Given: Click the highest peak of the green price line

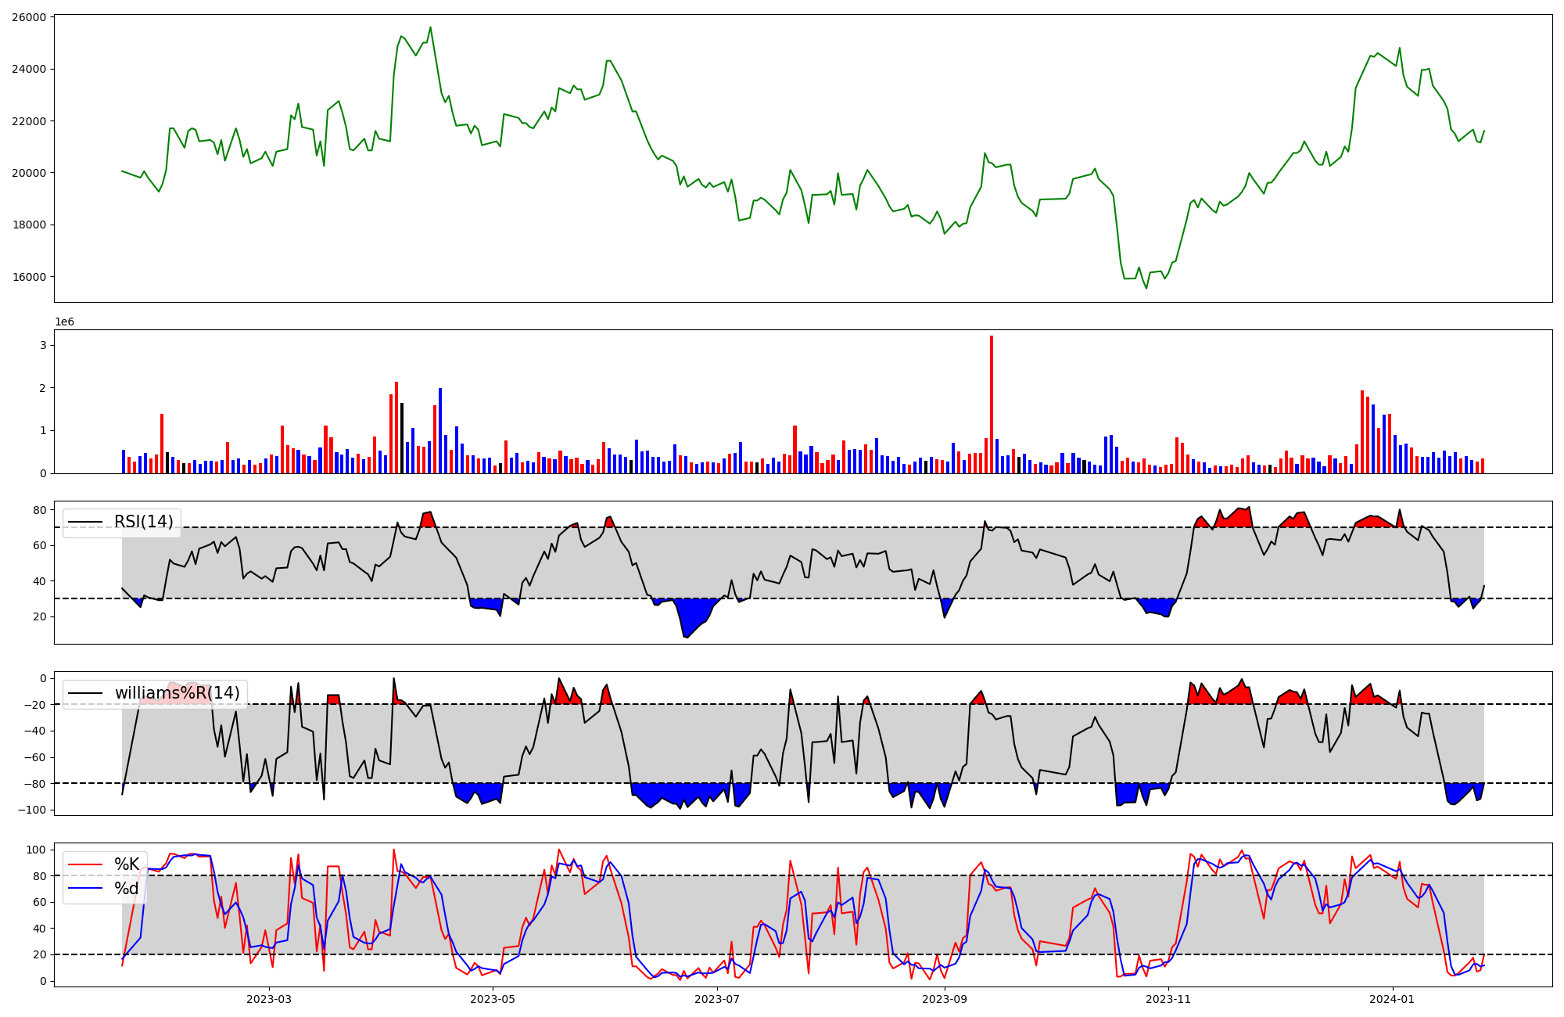Looking at the screenshot, I should (x=430, y=27).
